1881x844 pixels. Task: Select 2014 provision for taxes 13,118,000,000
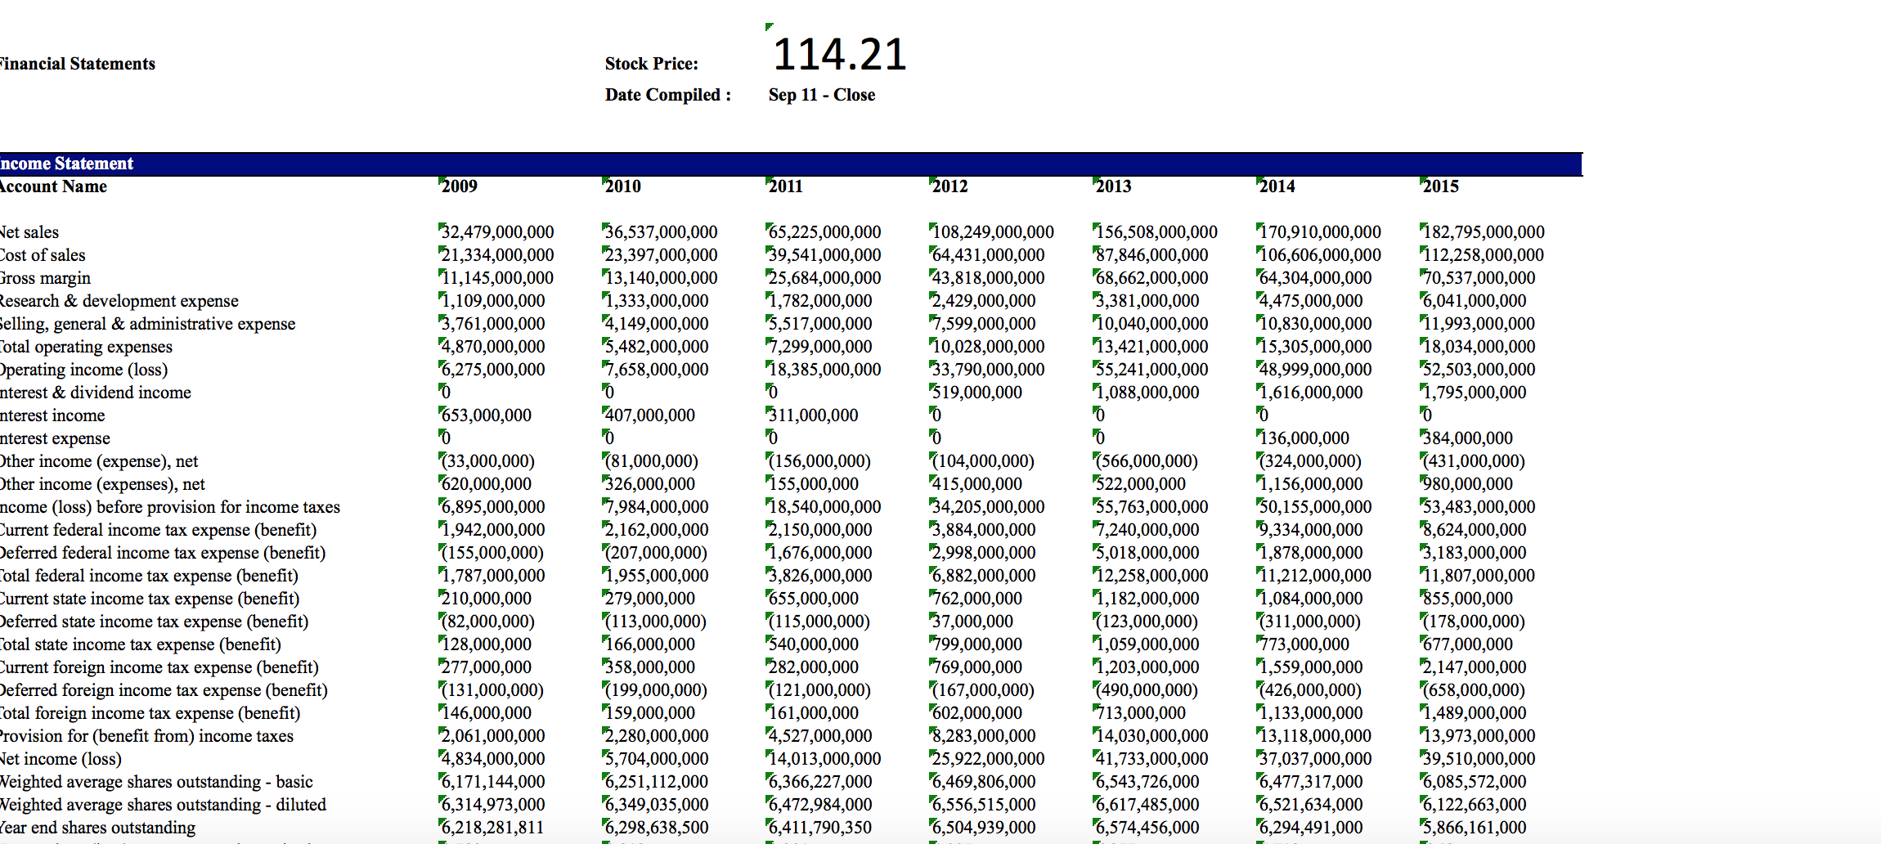[x=1315, y=736]
